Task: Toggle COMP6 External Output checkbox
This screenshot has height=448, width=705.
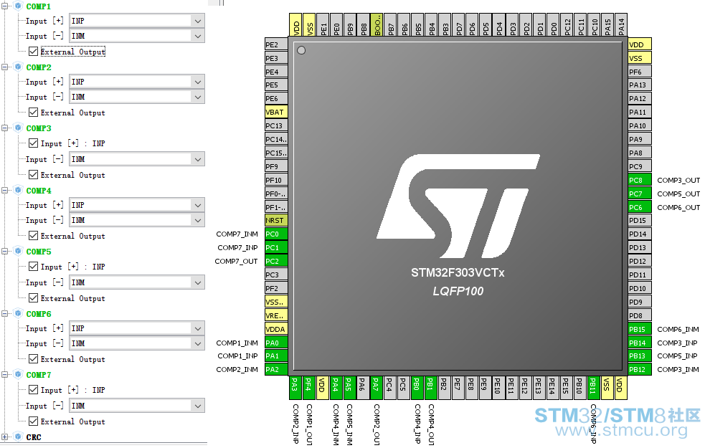Action: coord(33,358)
